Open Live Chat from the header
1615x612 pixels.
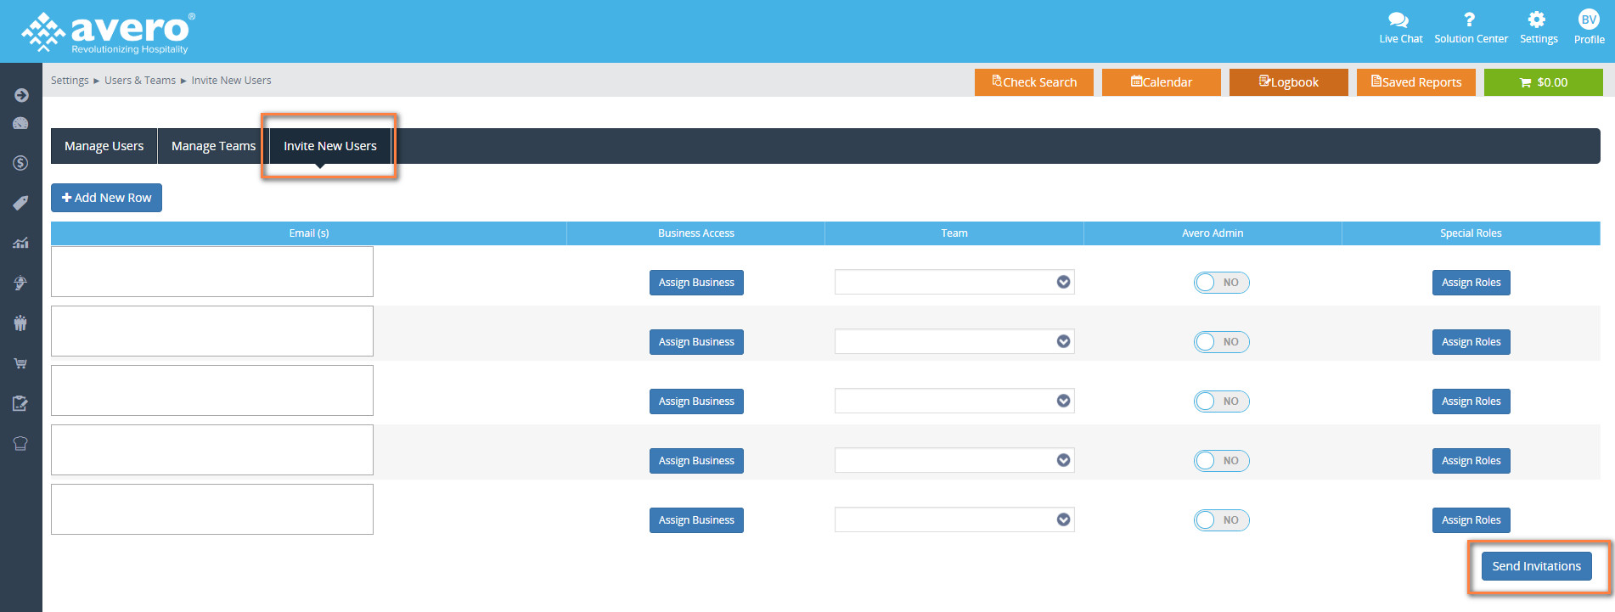1400,27
